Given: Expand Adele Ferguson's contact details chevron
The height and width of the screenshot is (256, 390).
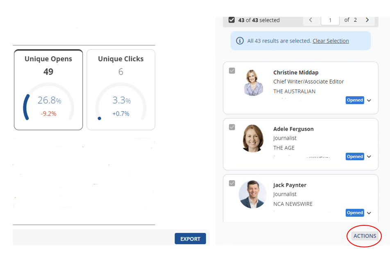Looking at the screenshot, I should coord(369,156).
